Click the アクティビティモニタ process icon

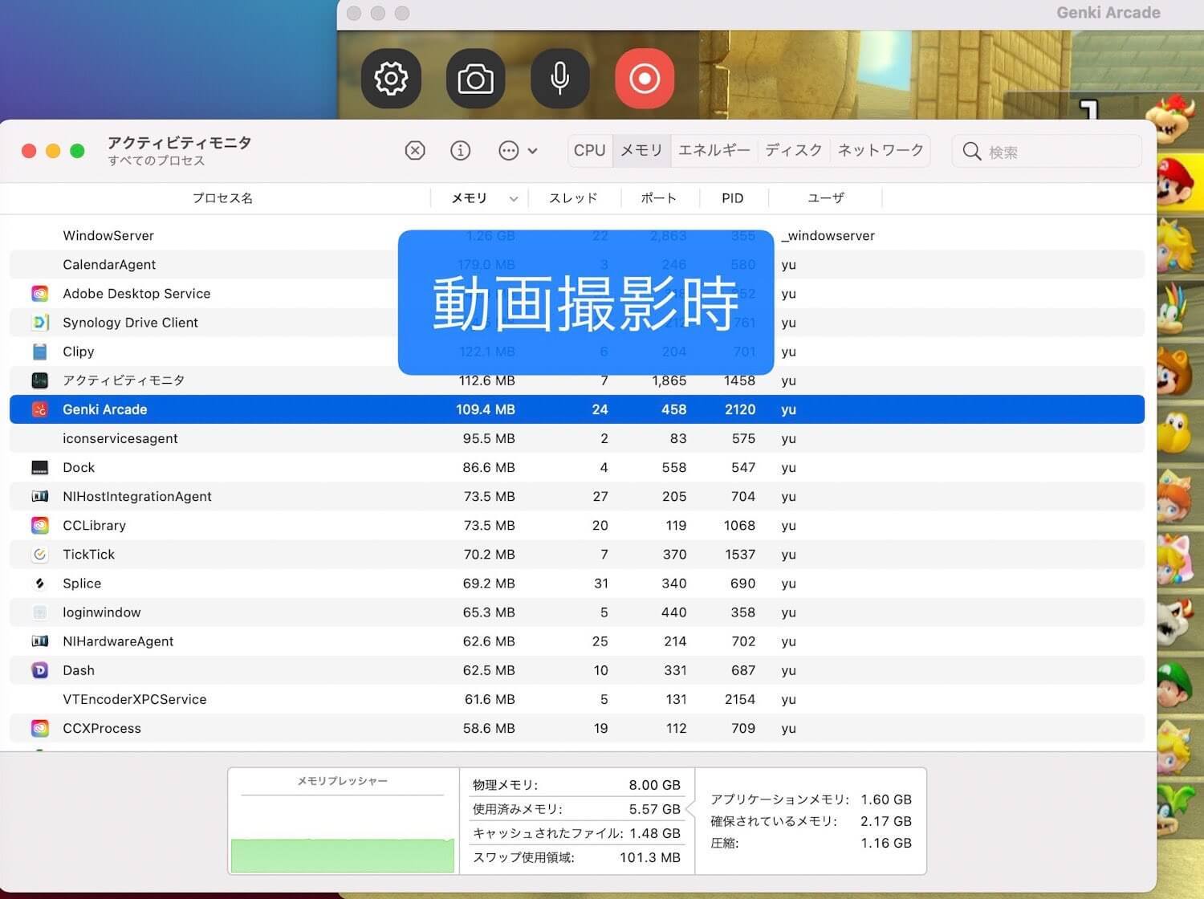pyautogui.click(x=40, y=380)
